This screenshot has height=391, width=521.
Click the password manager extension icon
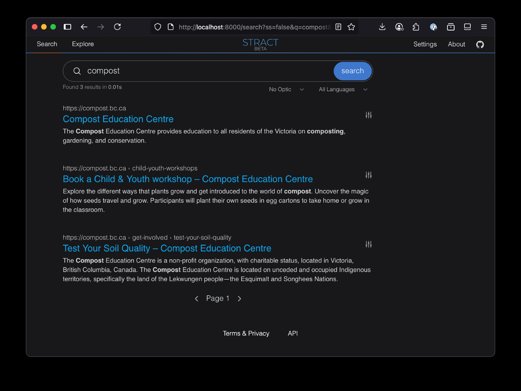point(433,27)
